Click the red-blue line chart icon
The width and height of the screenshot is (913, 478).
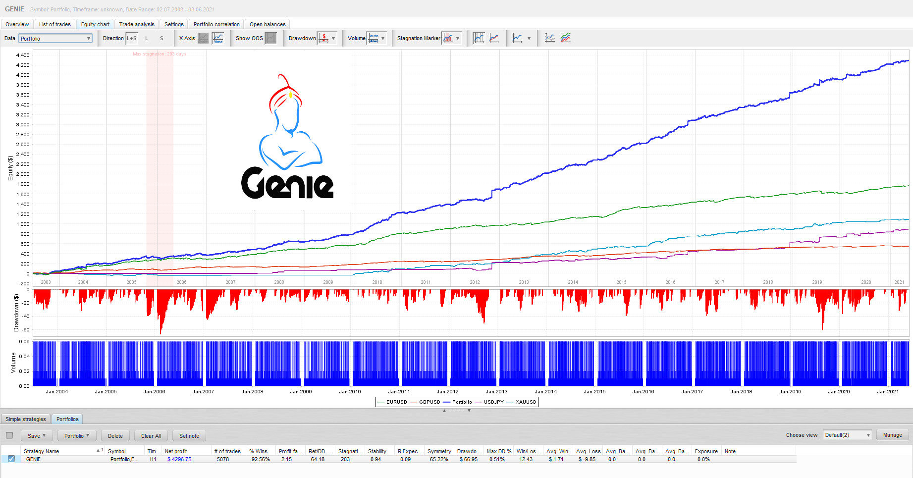pyautogui.click(x=494, y=38)
